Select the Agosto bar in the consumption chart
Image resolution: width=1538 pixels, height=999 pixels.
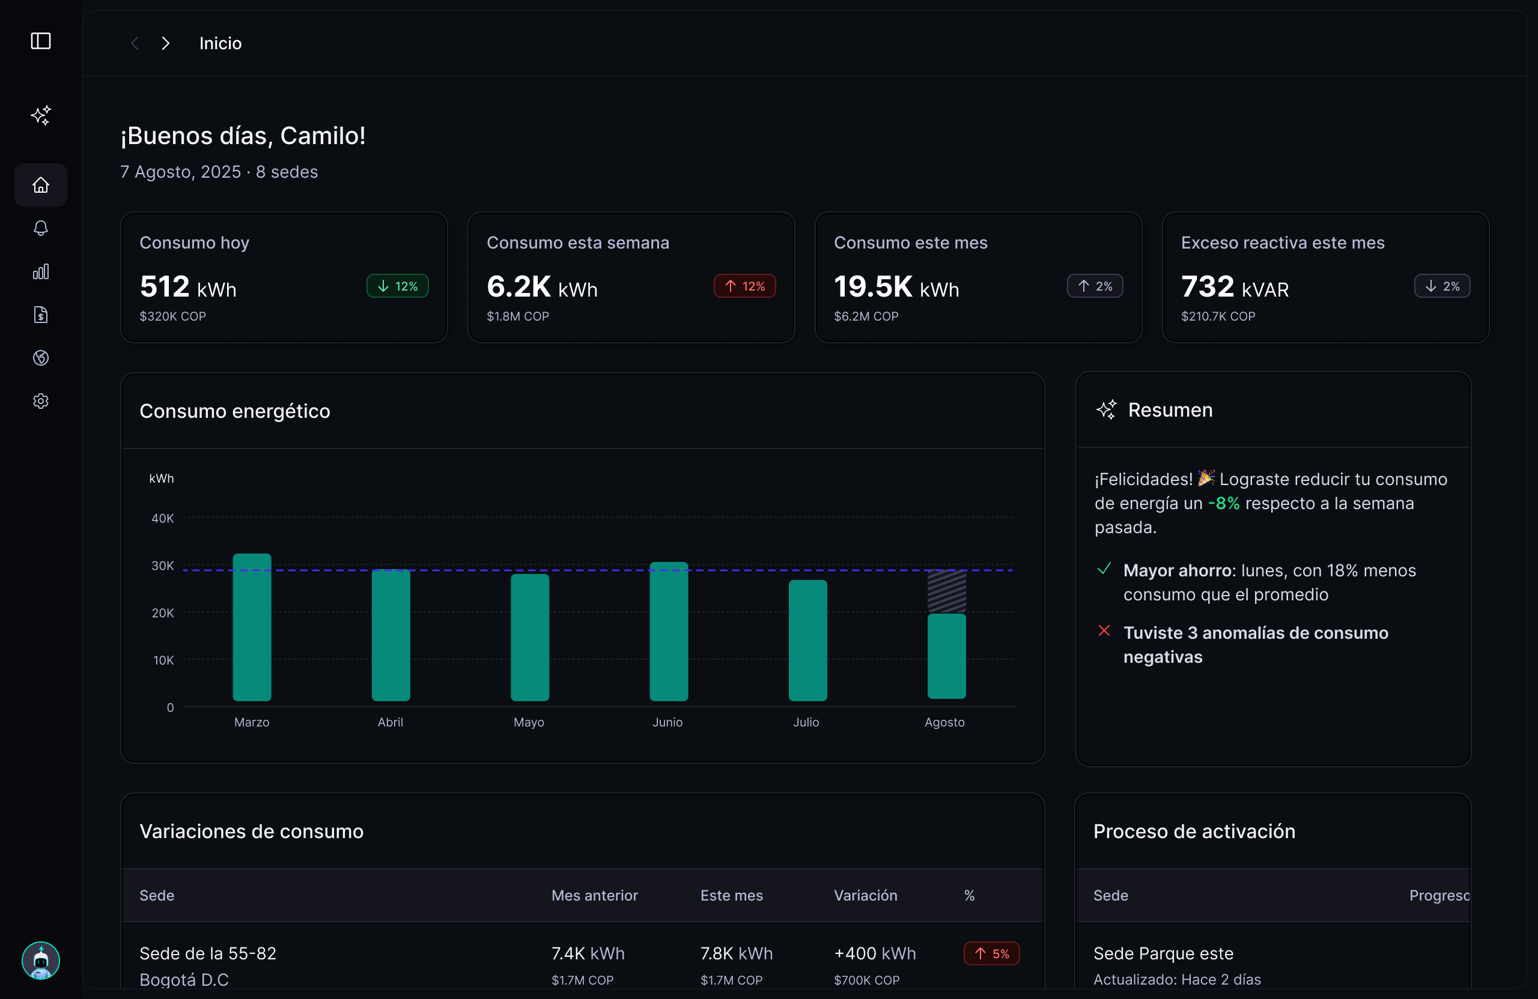pos(946,646)
